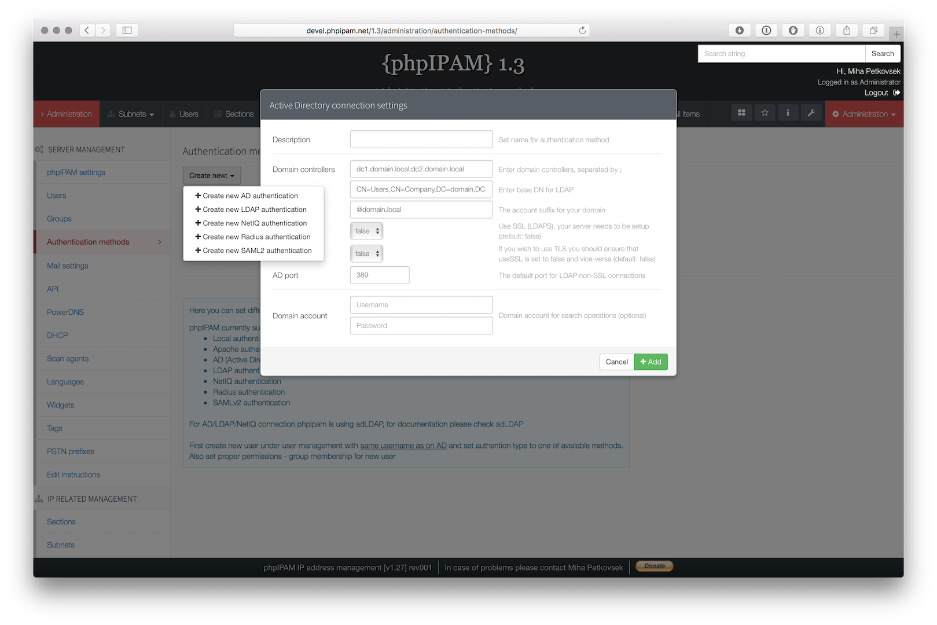Click the Search string input
Viewport: 937px width, 625px height.
[781, 53]
